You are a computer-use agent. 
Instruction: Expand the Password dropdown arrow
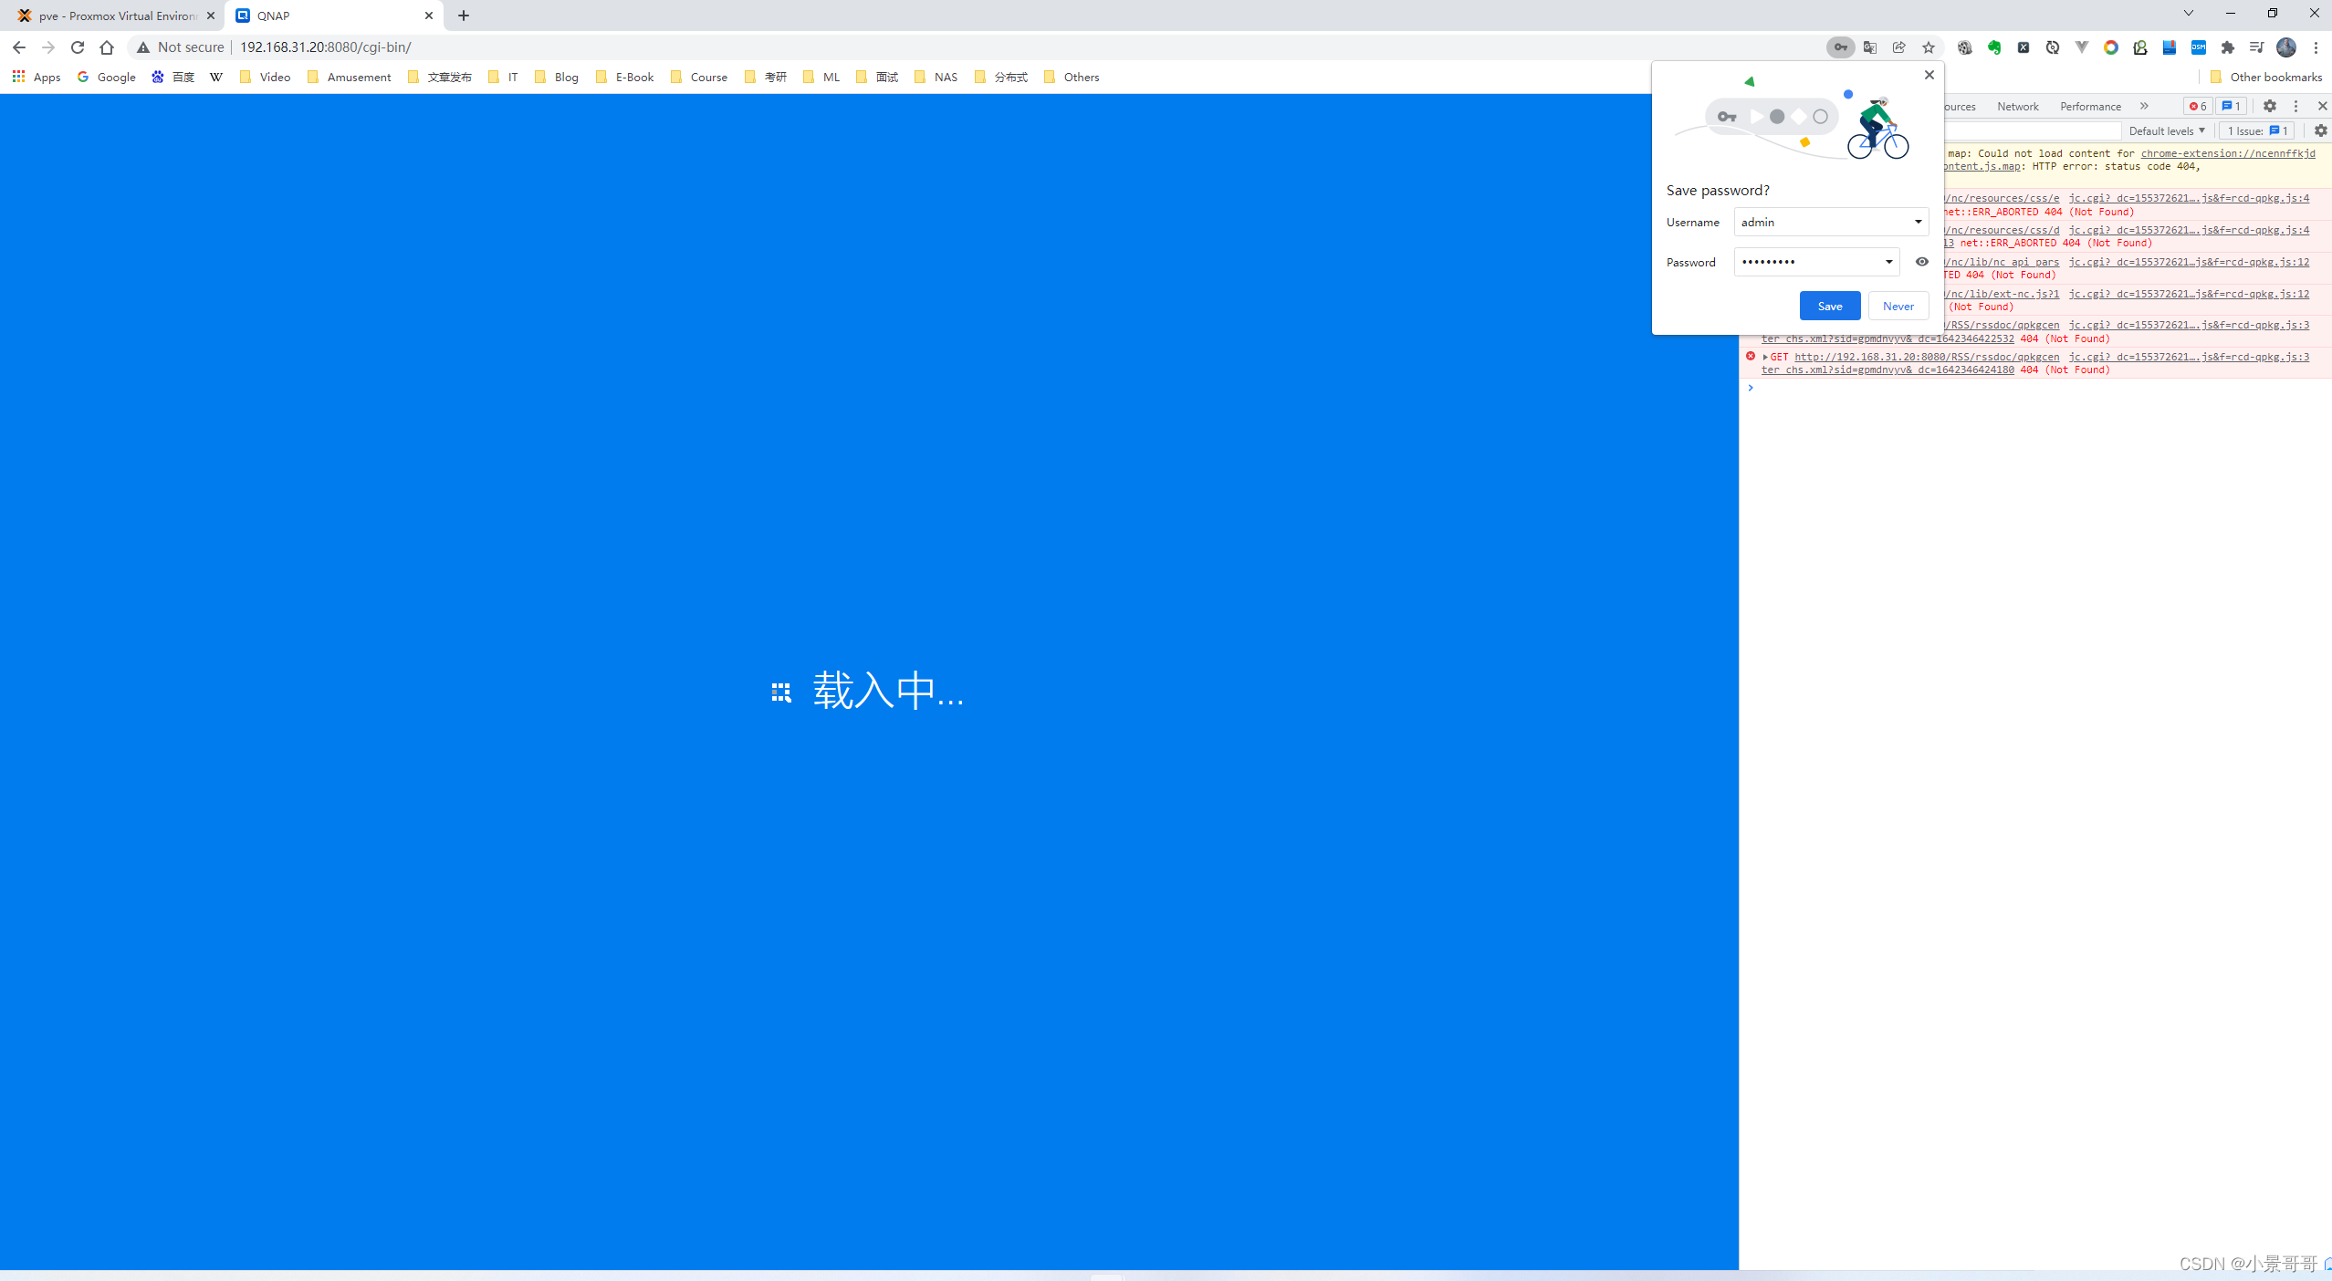[x=1888, y=262]
